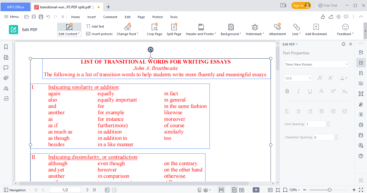Screen dimensions: 367x193
Task: Center align the text
Action: 299,111
